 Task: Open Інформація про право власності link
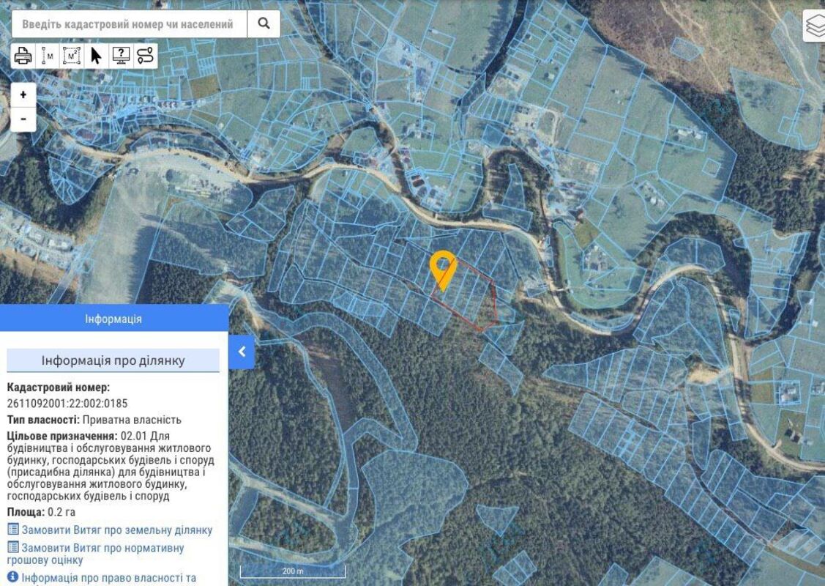click(x=108, y=578)
